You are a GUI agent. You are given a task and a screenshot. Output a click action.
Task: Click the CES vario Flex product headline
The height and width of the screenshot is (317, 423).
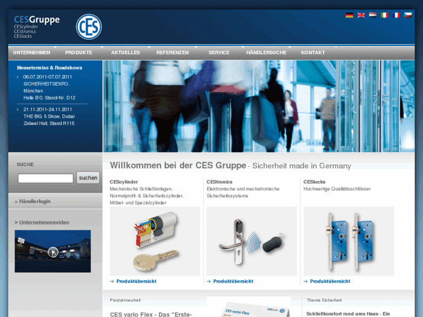151,314
